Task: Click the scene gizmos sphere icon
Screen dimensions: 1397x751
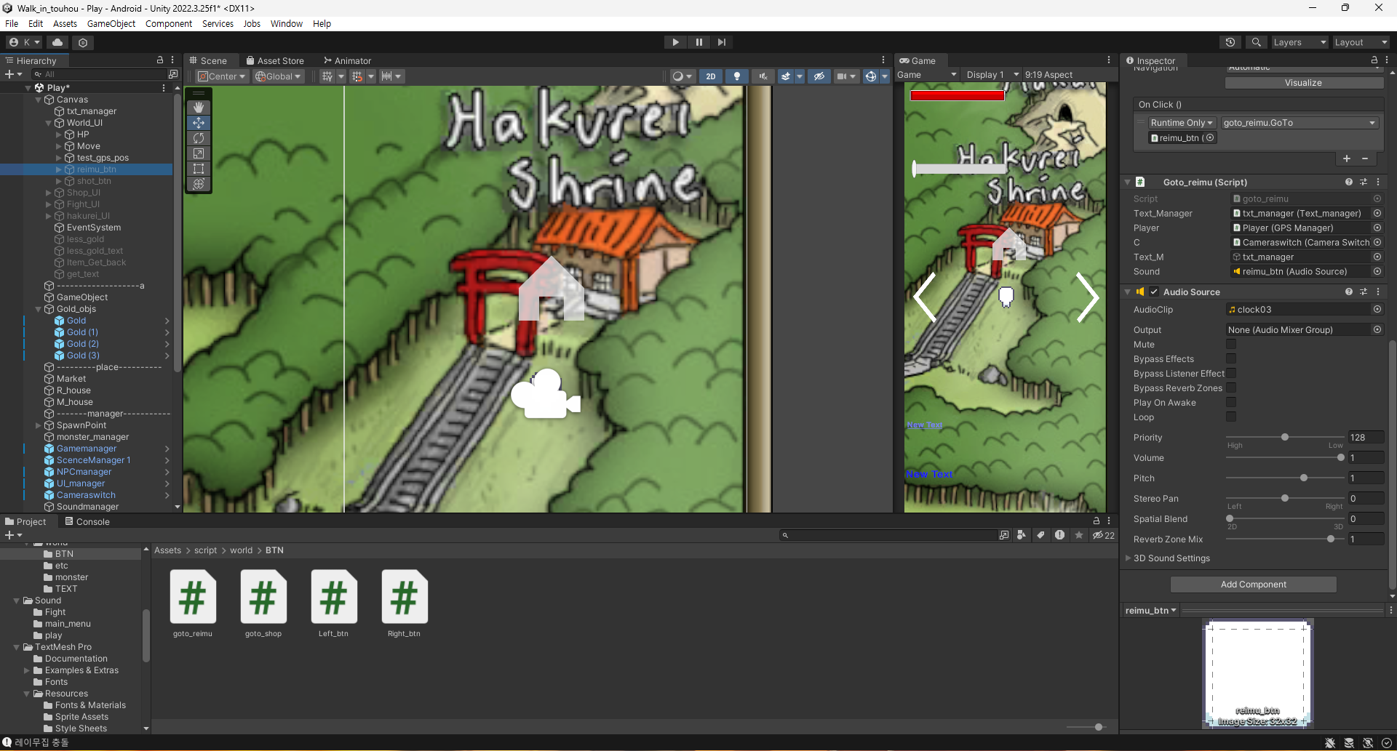Action: pos(870,76)
